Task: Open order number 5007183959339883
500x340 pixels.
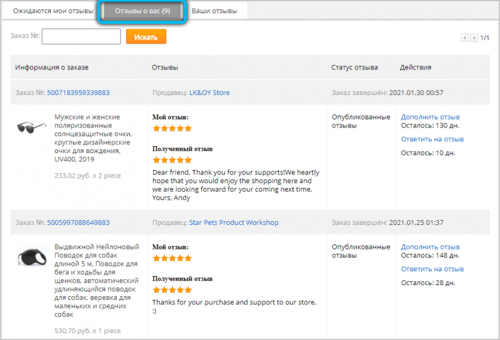Action: [78, 92]
